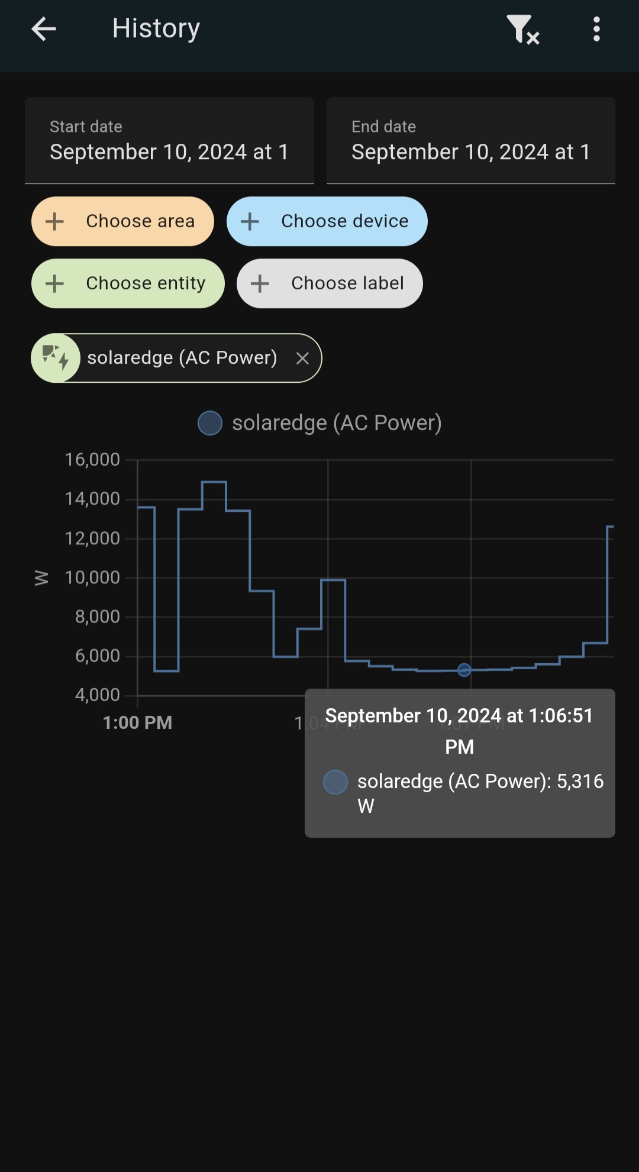Click the History page title
Image resolution: width=639 pixels, height=1172 pixels.
pyautogui.click(x=156, y=28)
